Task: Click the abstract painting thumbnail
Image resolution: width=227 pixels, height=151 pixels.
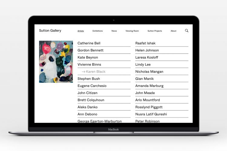Action: pos(56,62)
